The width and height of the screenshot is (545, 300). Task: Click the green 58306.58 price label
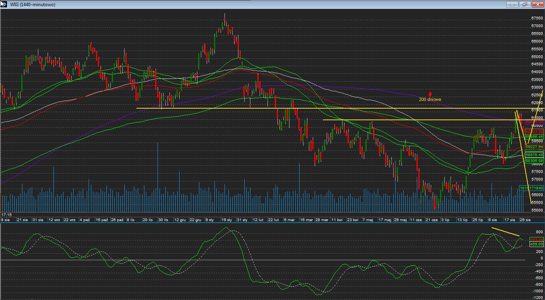click(x=534, y=160)
